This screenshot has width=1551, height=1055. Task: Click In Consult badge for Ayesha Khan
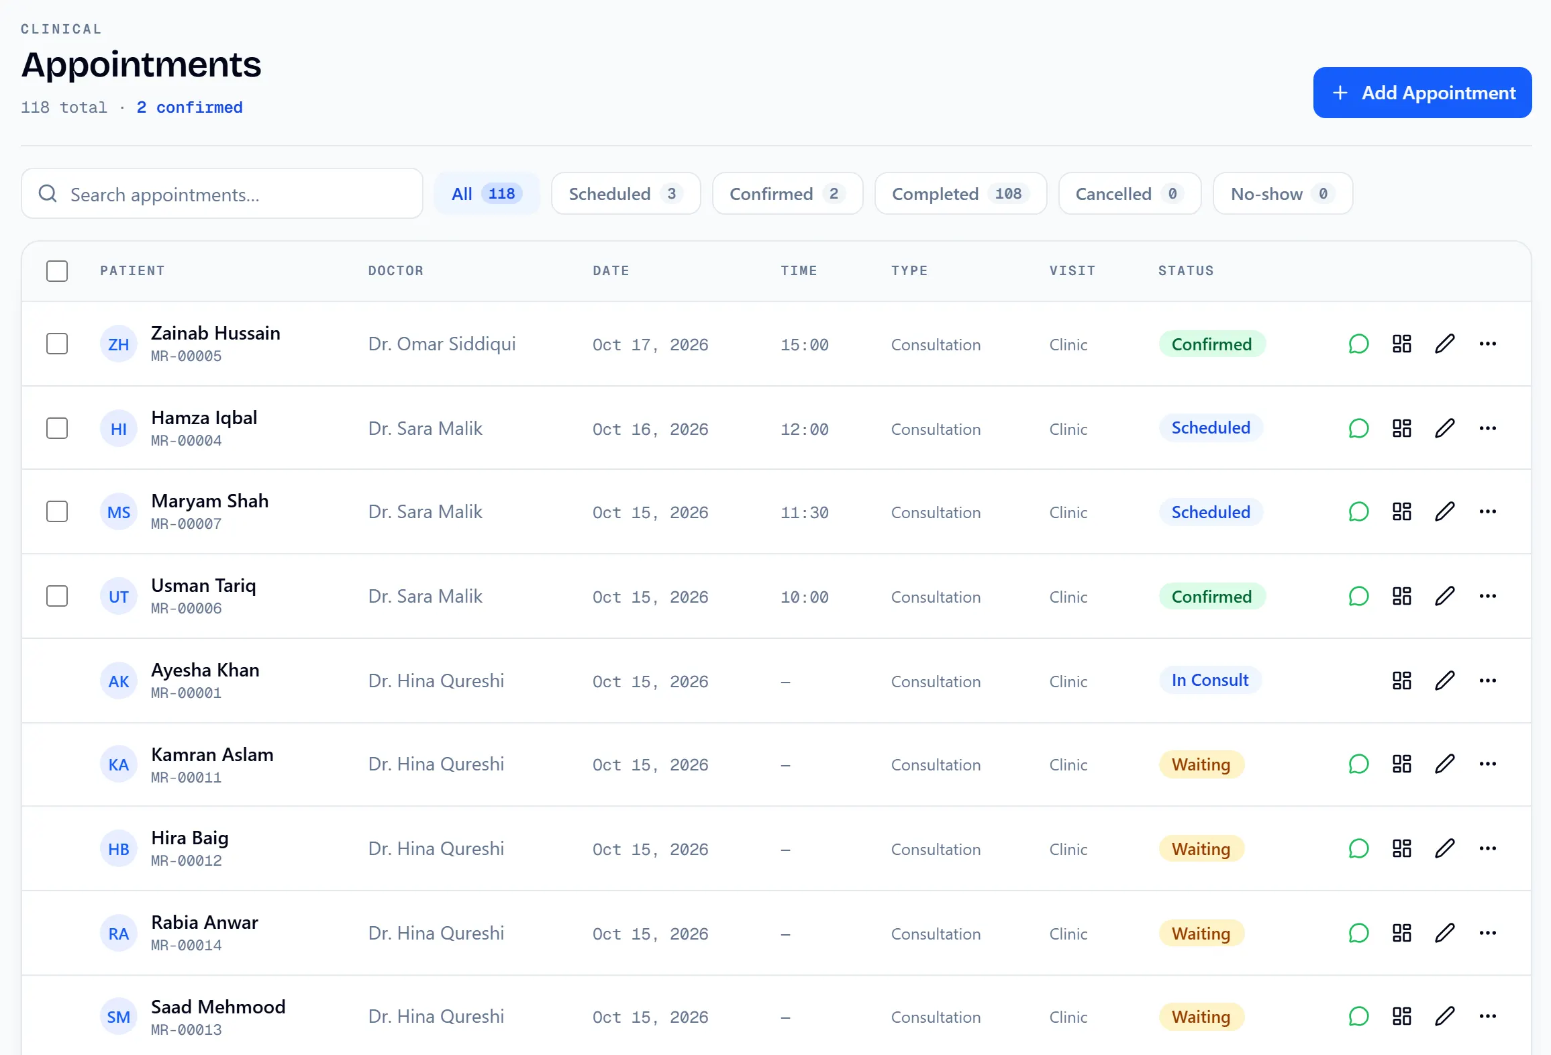(x=1210, y=681)
